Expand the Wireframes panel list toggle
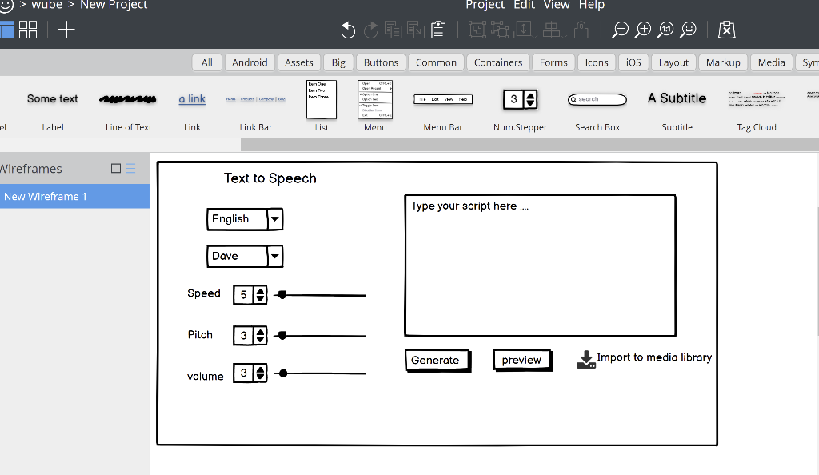Screen dimensions: 819x475 tap(130, 168)
